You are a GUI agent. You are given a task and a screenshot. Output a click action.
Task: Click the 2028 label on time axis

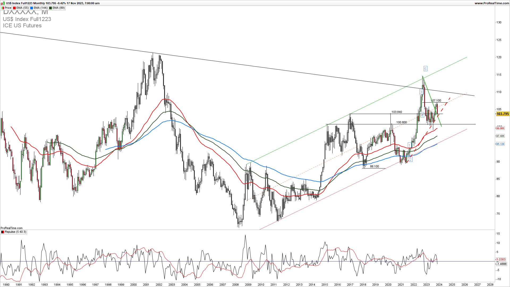(x=490, y=285)
